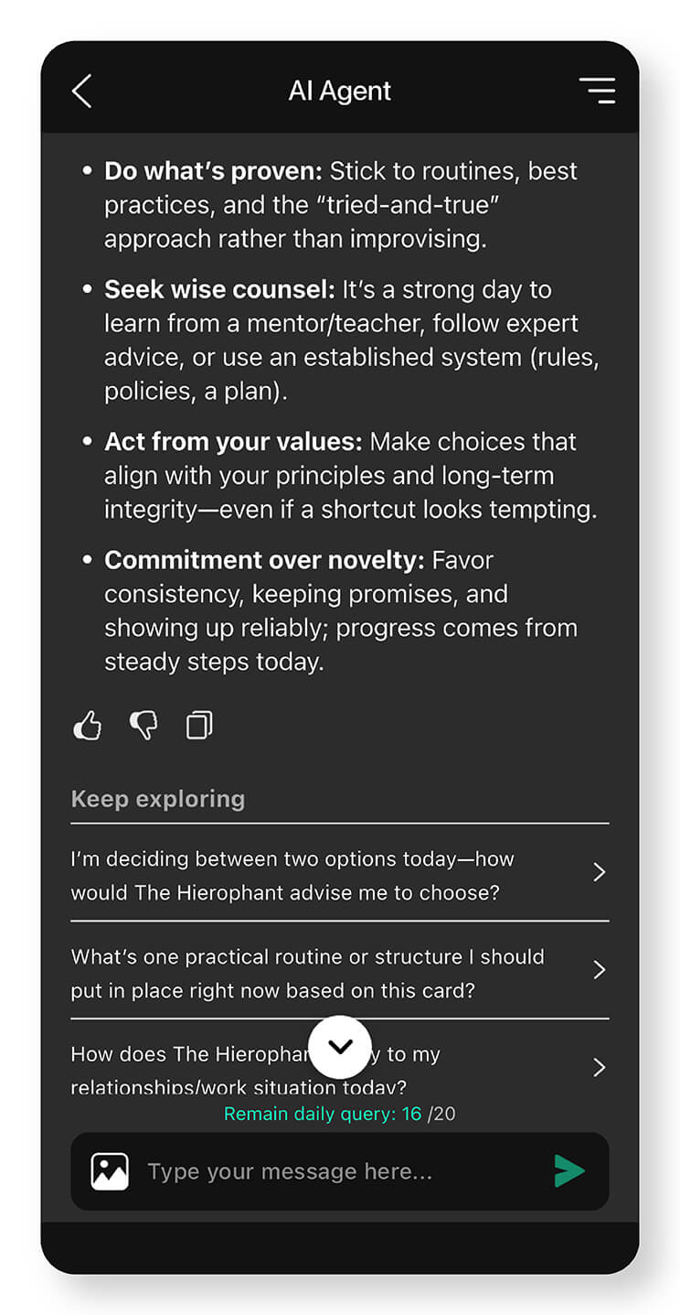Expand chevron for relationships/work question

(x=600, y=1067)
